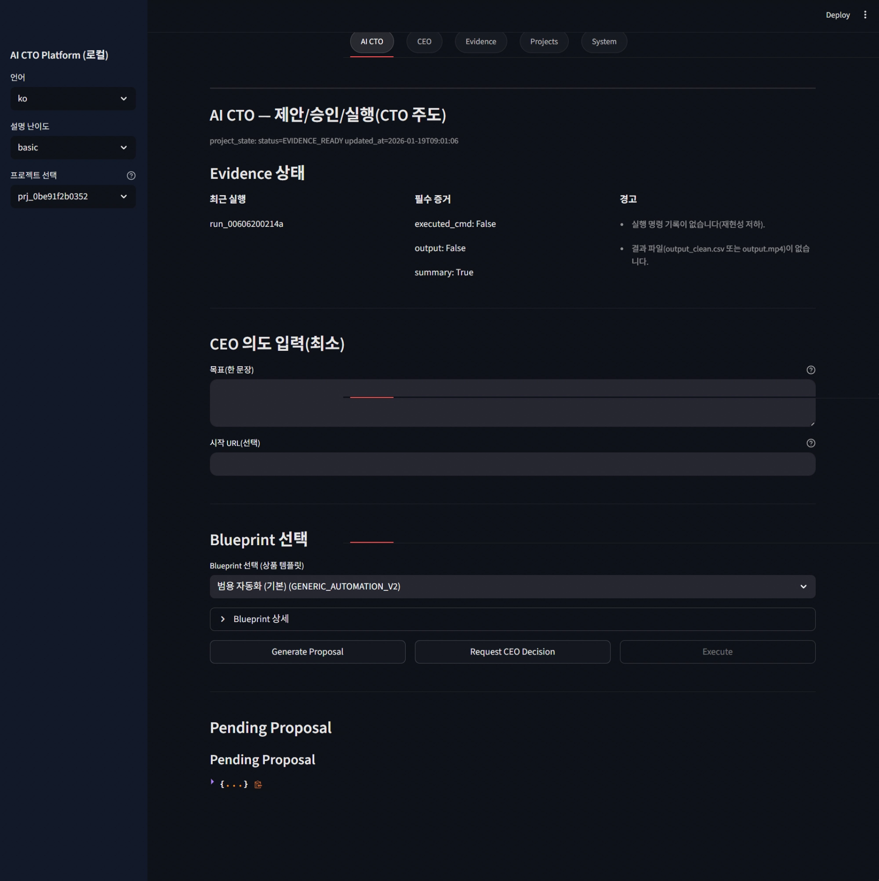The image size is (879, 881).
Task: Expand the Pending Proposal JSON triangle
Action: (x=212, y=782)
